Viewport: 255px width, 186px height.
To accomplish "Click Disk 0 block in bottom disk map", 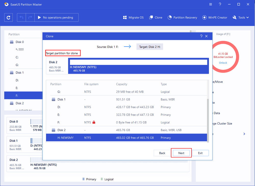I will click(24, 125).
